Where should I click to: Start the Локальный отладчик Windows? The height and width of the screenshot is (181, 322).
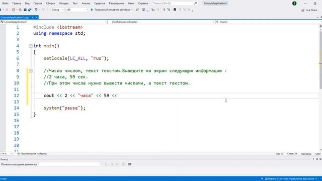[111, 10]
